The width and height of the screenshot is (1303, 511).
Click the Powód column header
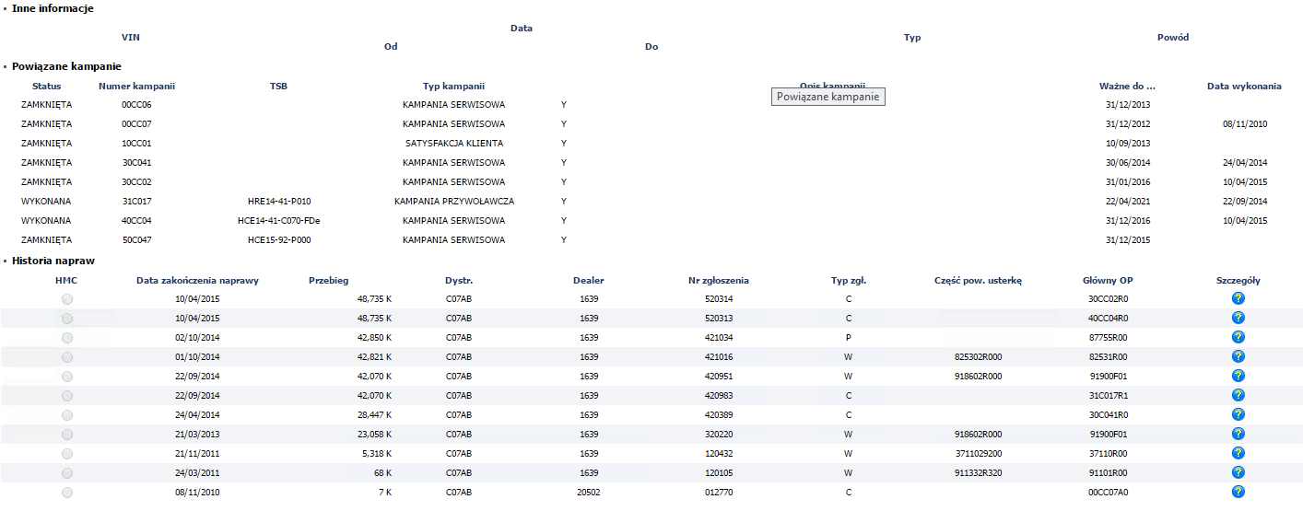tap(1173, 37)
